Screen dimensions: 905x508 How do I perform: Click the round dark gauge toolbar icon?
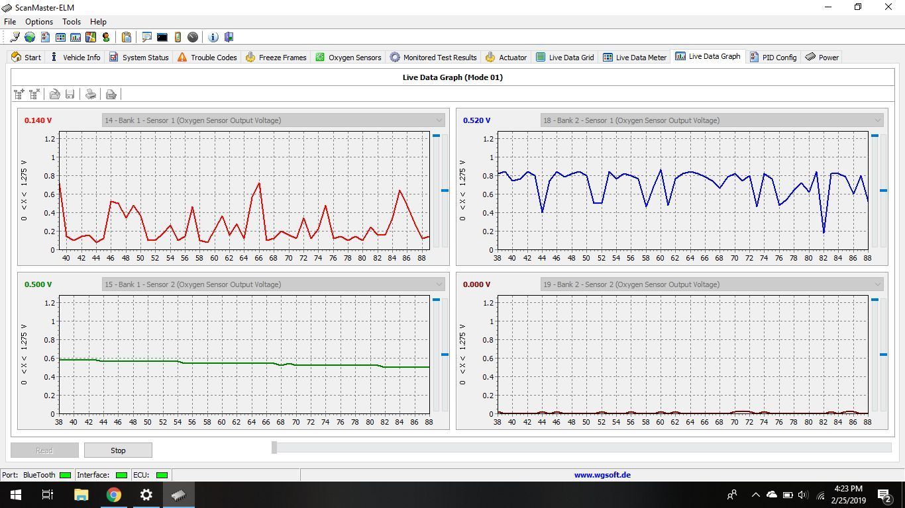coord(193,37)
